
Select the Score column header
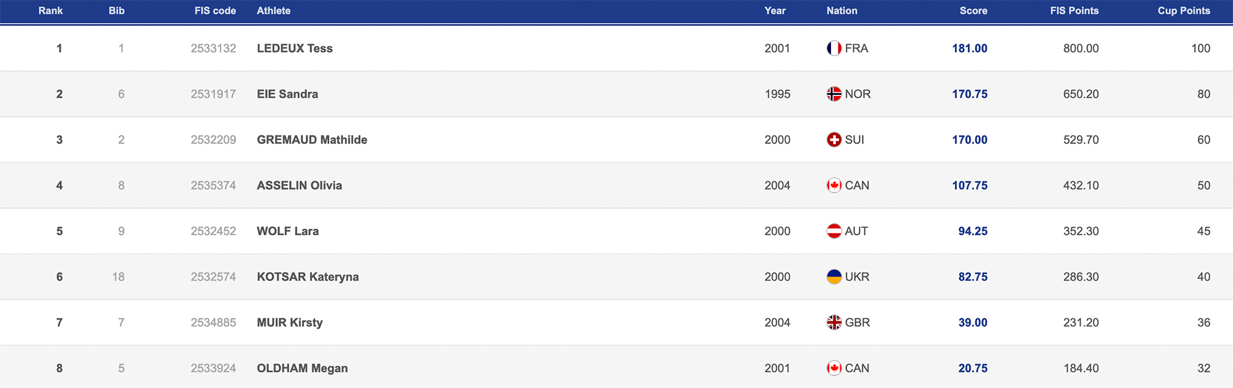(973, 10)
